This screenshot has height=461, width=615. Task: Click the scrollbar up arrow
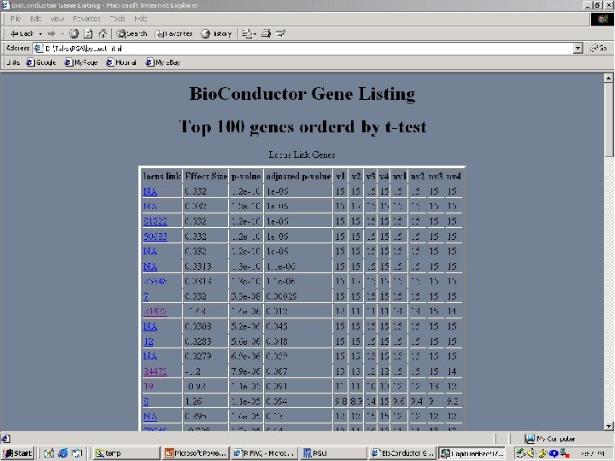tap(608, 78)
